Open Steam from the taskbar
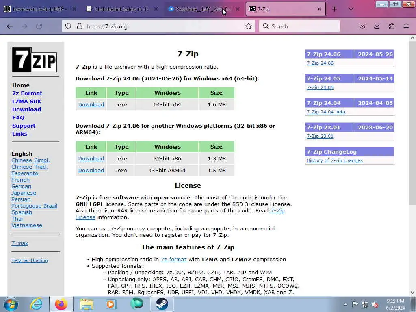416x312 pixels. point(162,304)
